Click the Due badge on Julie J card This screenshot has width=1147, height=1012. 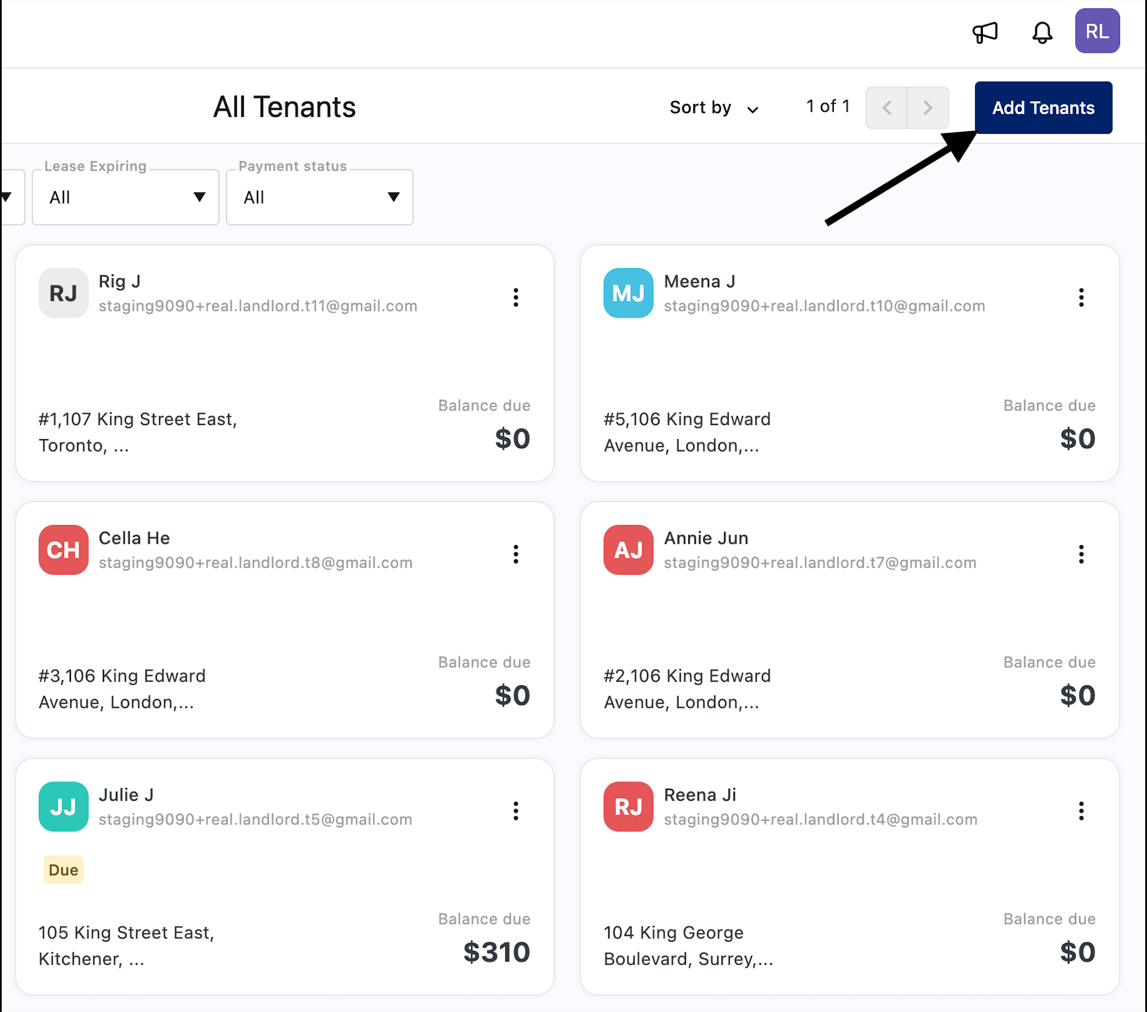click(64, 870)
